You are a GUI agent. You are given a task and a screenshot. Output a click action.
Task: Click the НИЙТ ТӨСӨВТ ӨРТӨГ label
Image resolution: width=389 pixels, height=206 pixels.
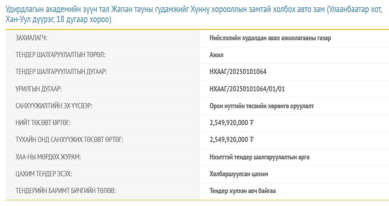[x=46, y=123]
